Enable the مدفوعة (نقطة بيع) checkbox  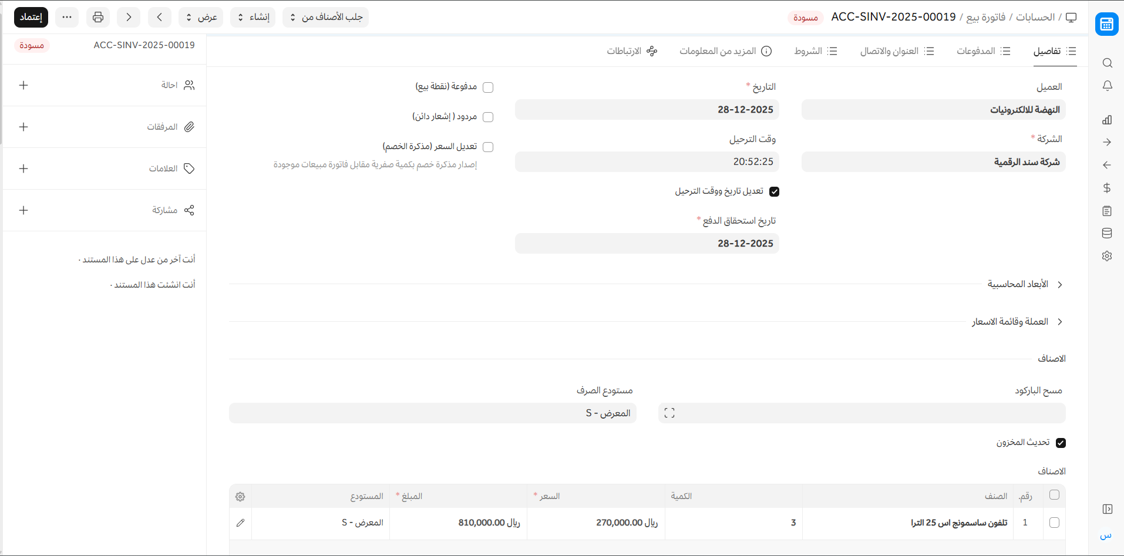point(488,87)
